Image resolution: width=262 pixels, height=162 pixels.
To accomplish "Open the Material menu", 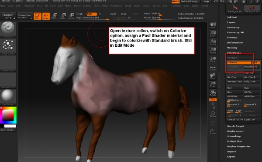I will pyautogui.click(x=87, y=6).
